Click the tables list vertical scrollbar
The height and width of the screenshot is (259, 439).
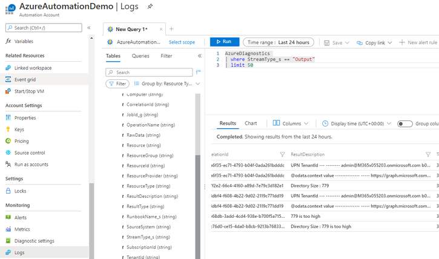pyautogui.click(x=197, y=207)
